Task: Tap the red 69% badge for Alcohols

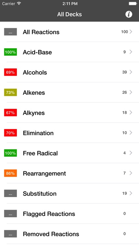Action: (x=11, y=72)
